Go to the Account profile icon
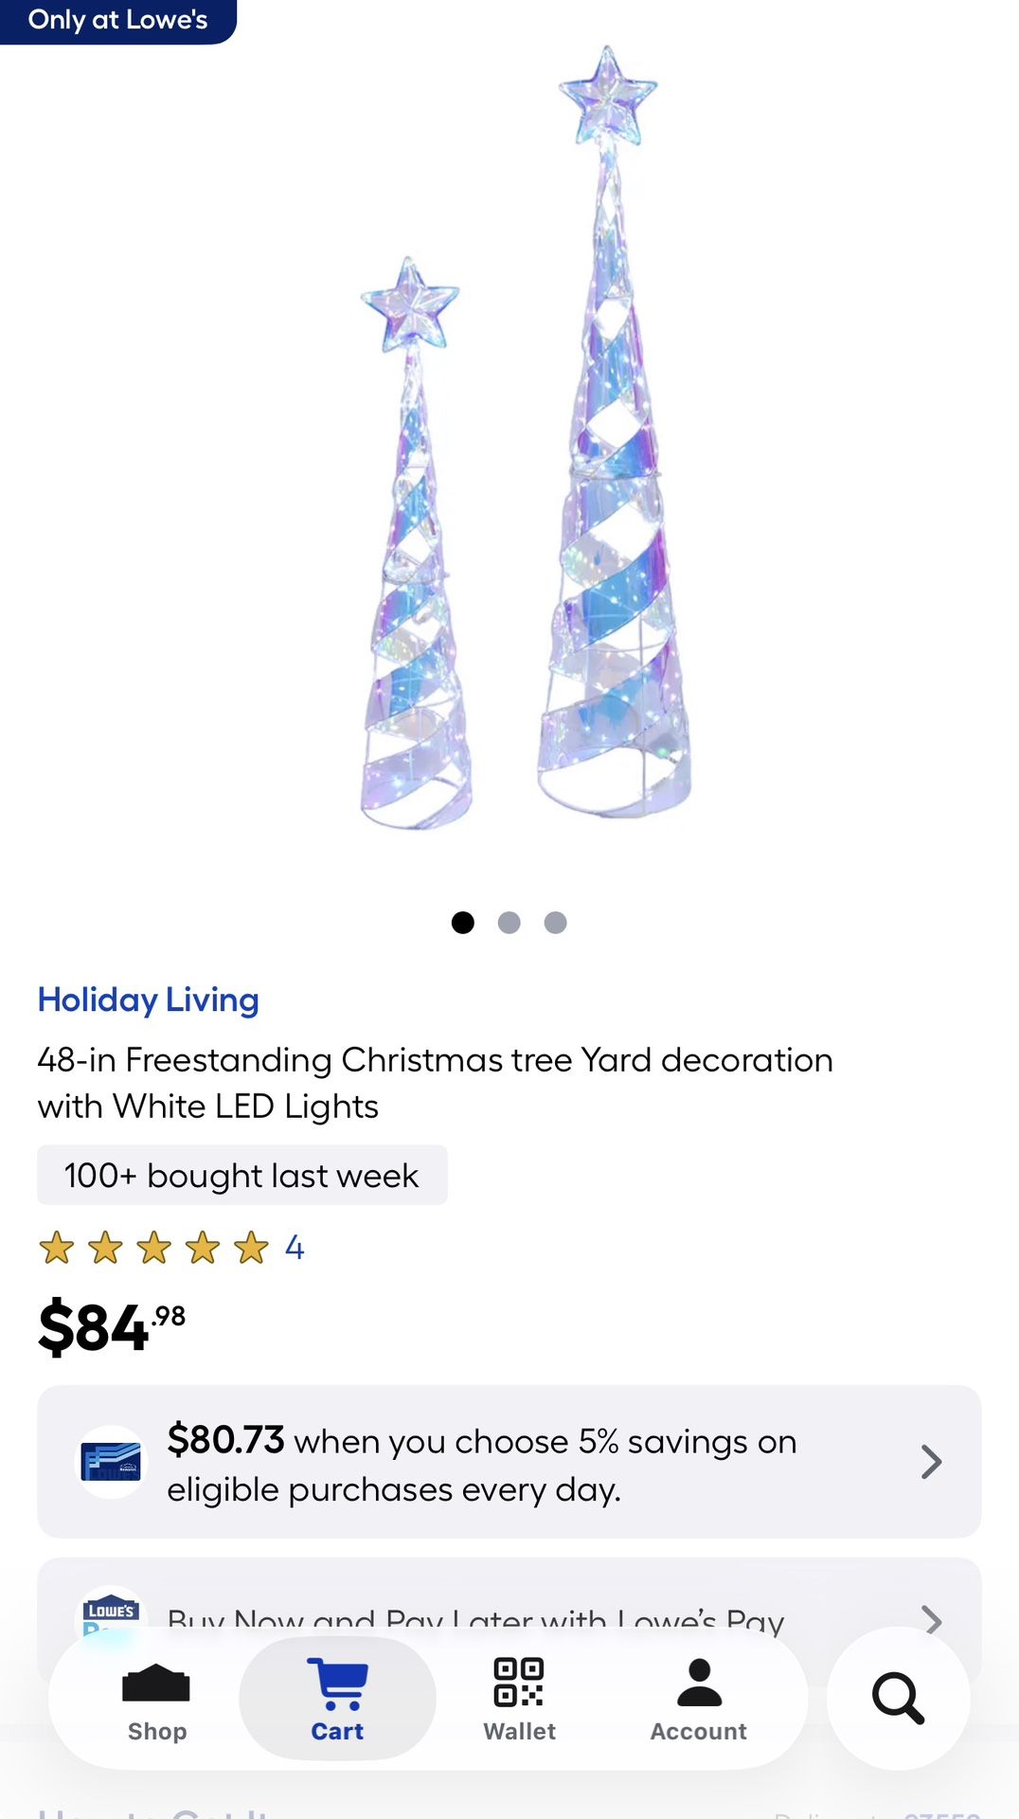This screenshot has height=1819, width=1019. 699,1684
